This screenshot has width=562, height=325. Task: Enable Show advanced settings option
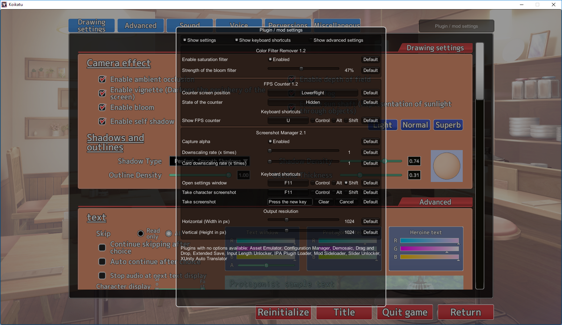(x=336, y=40)
